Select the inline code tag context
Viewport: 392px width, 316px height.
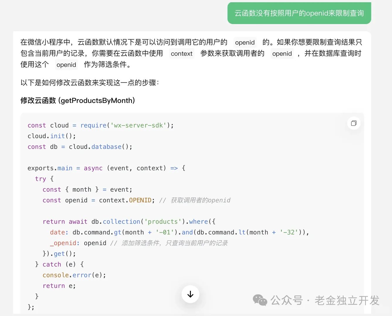pos(181,54)
